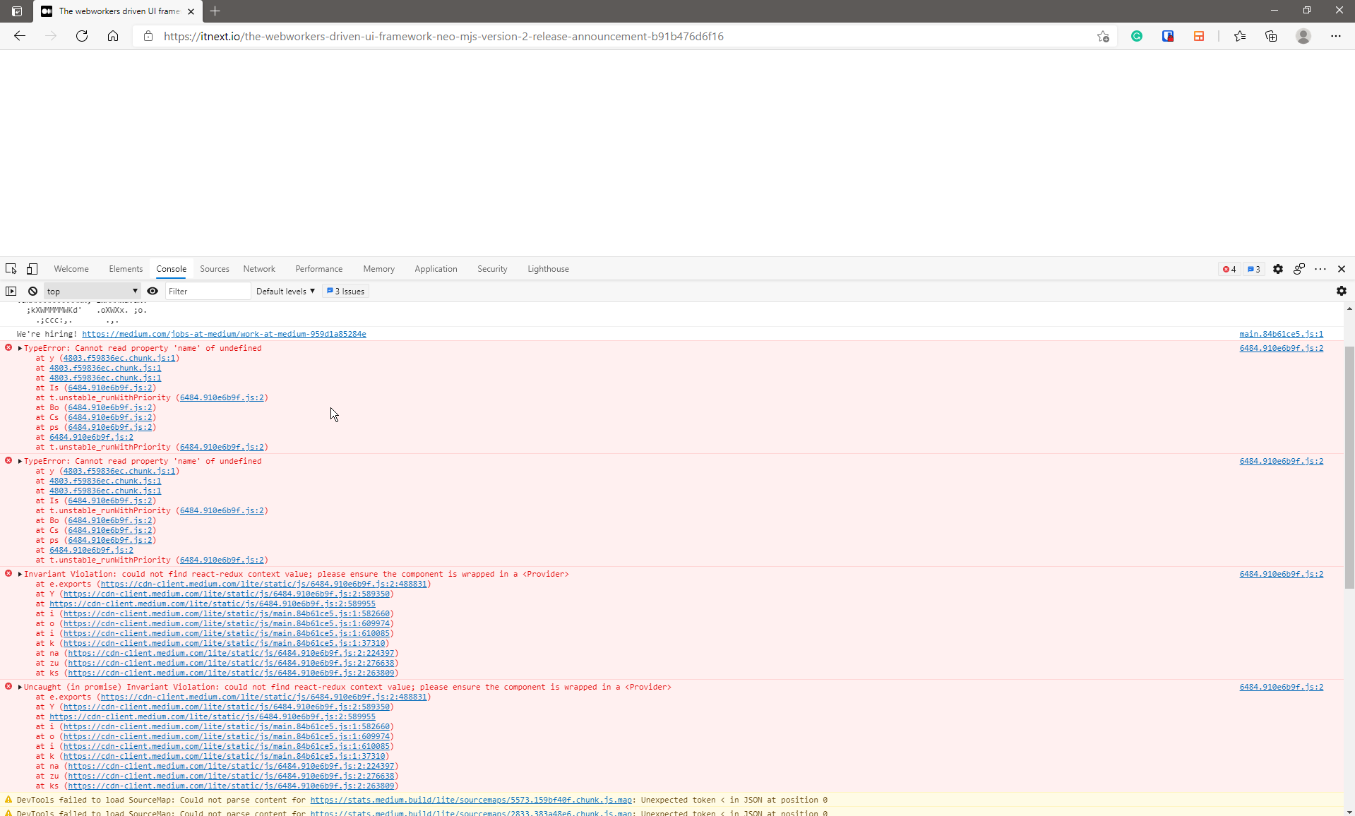Open the browser profile avatar

[1303, 36]
